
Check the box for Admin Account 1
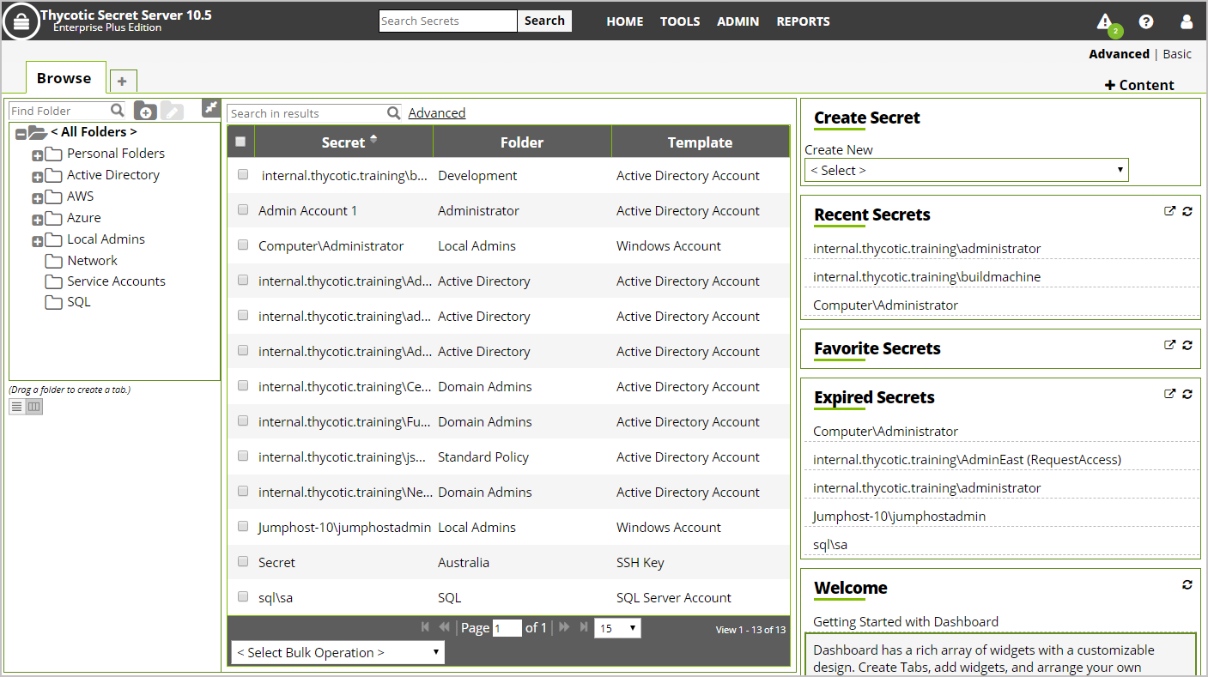coord(243,209)
